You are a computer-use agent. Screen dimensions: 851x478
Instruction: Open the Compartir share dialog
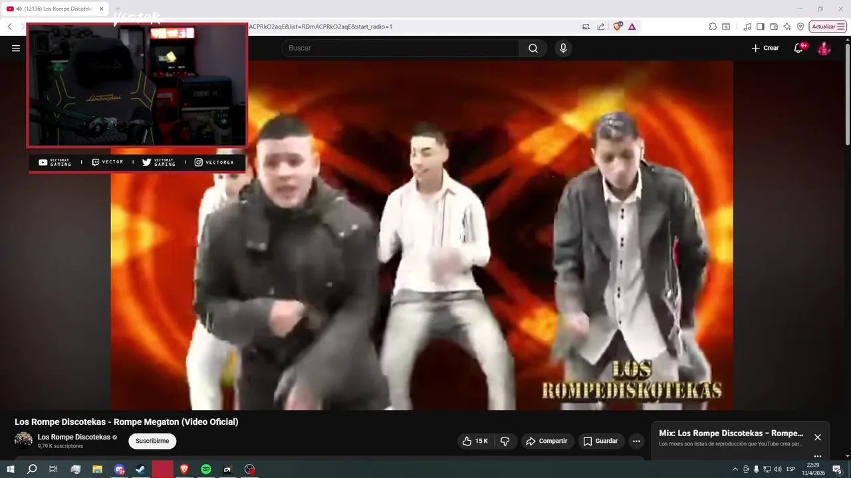click(x=547, y=441)
